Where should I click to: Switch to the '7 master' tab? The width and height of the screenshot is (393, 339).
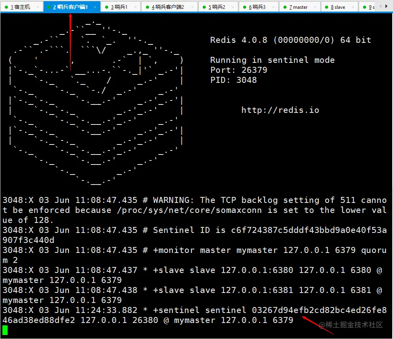click(x=299, y=7)
